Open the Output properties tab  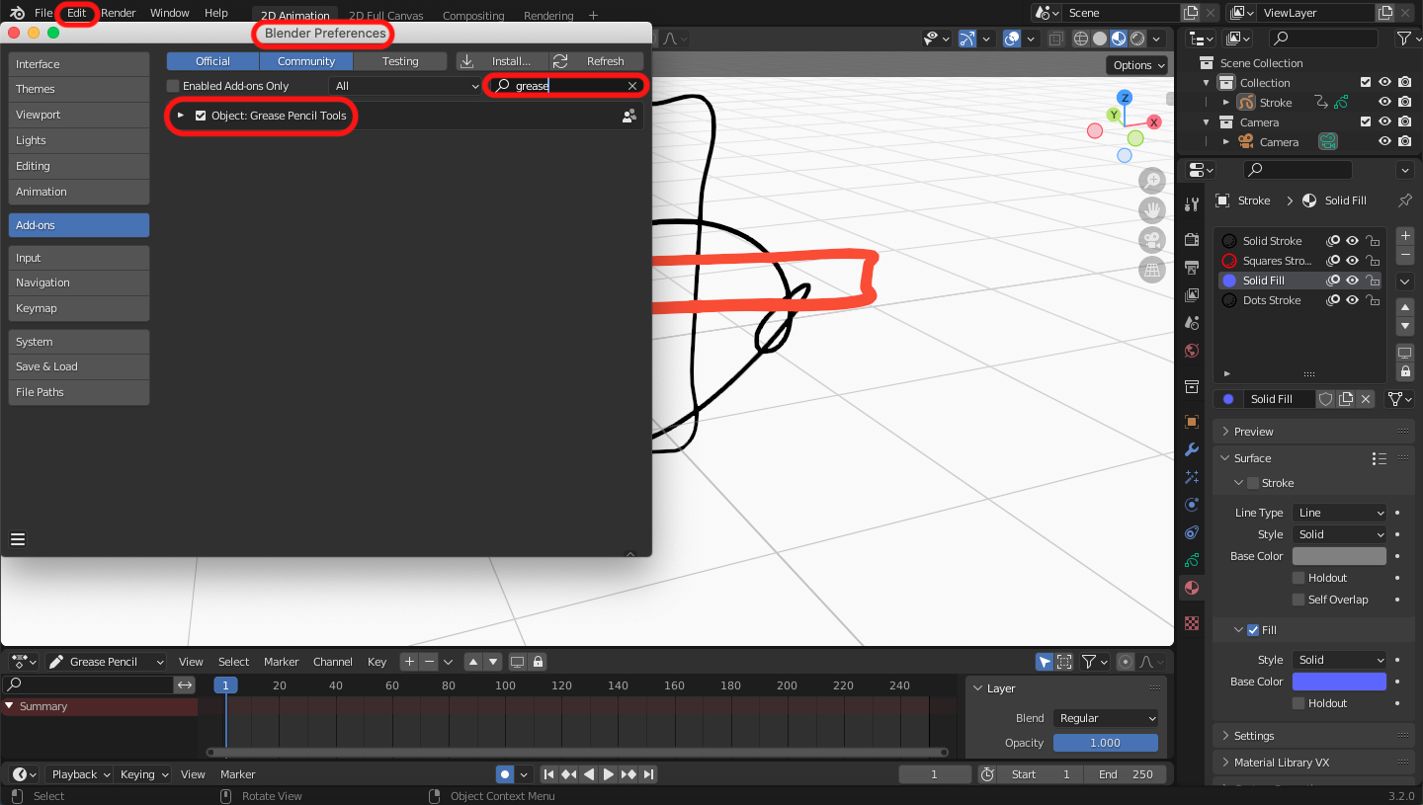point(1192,268)
